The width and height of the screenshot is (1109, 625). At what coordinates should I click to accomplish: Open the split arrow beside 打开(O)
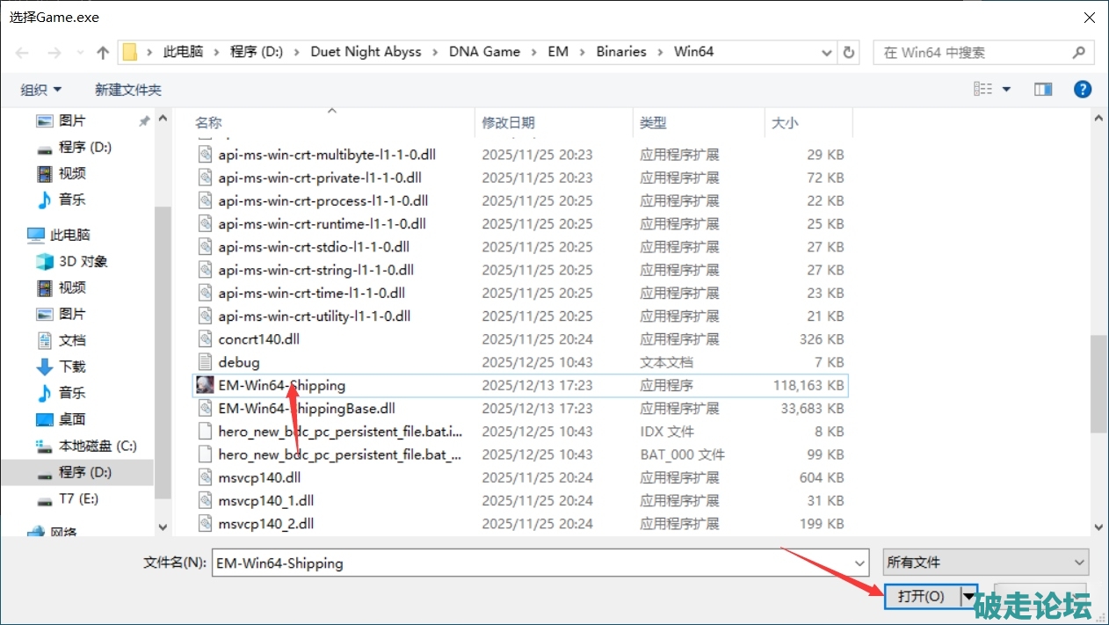point(969,596)
